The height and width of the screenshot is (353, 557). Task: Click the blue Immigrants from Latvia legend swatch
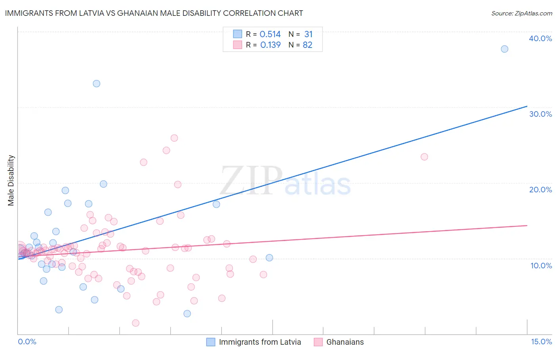tap(211, 342)
